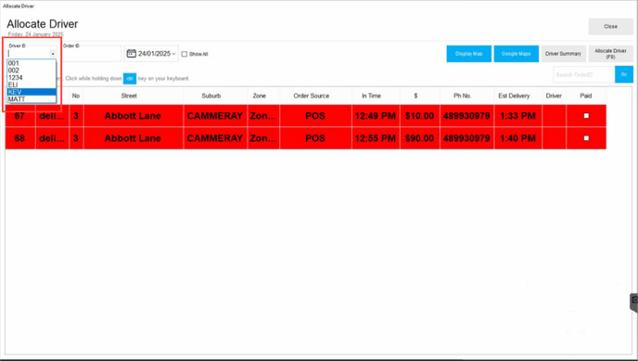The width and height of the screenshot is (638, 361).
Task: Tick Paid checkbox for order 67
Action: 586,116
